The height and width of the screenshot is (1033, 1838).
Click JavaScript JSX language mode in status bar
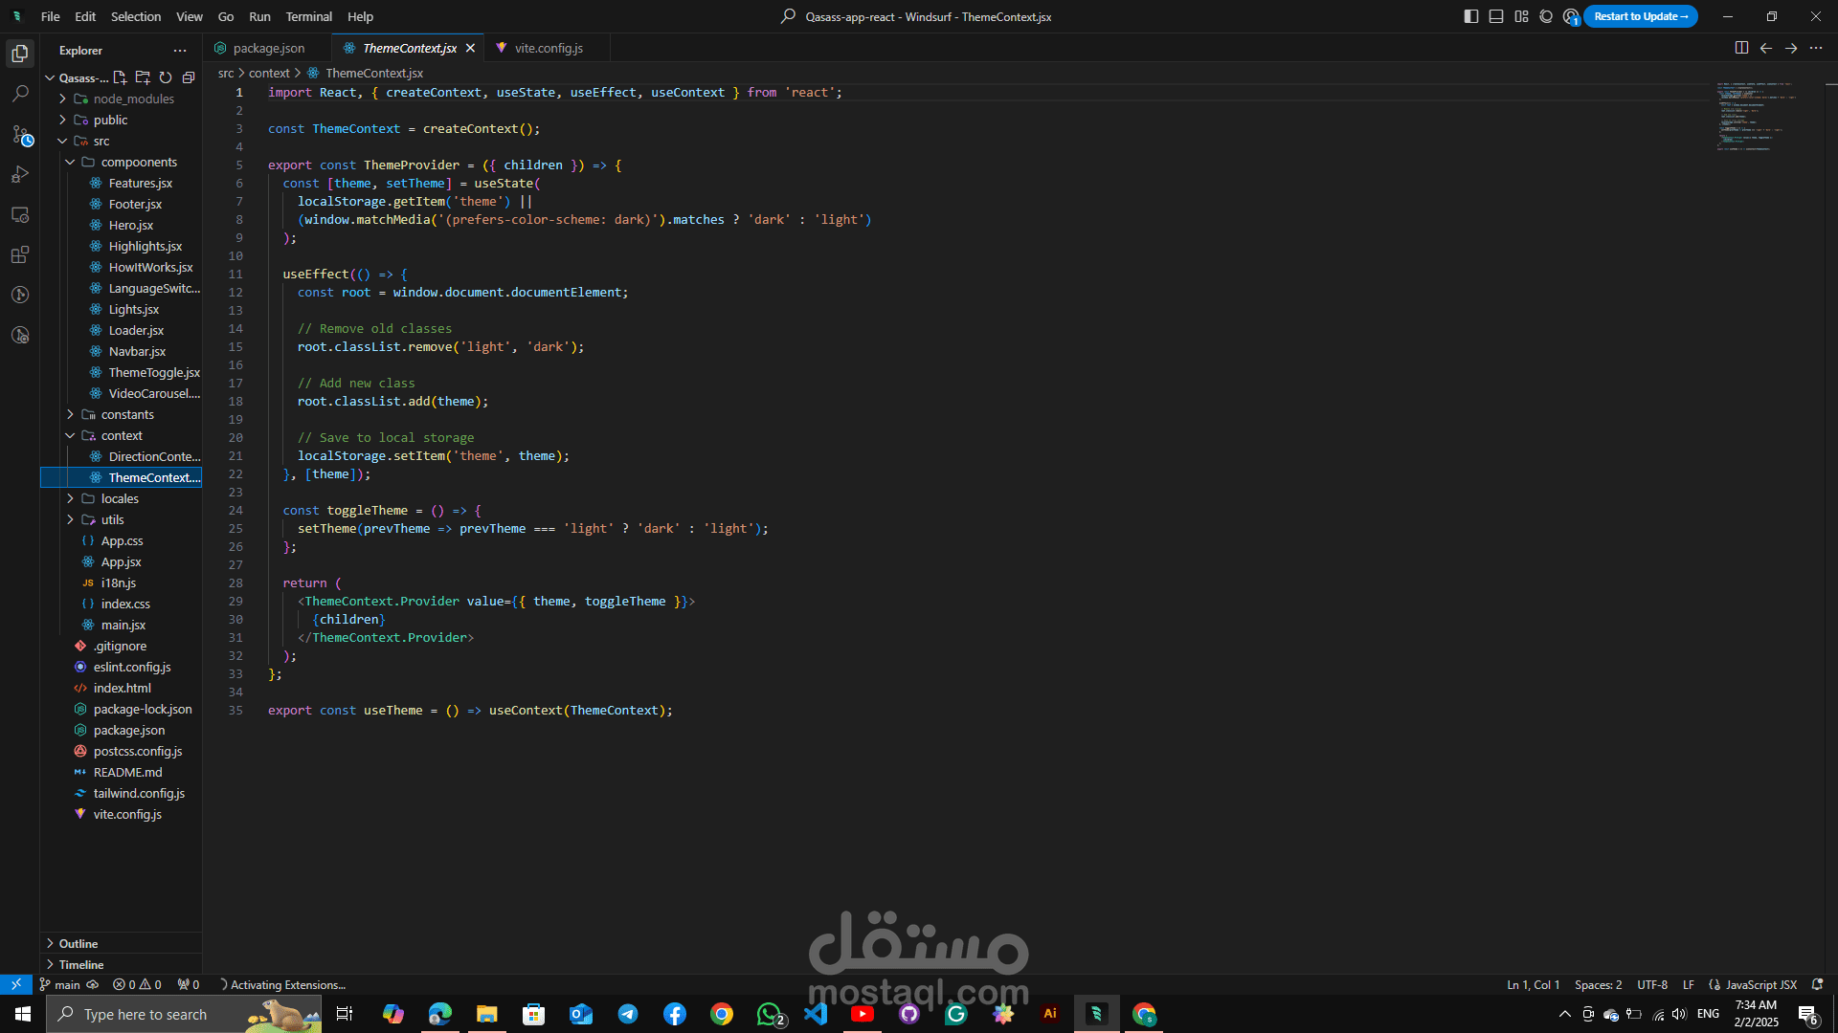coord(1760,984)
